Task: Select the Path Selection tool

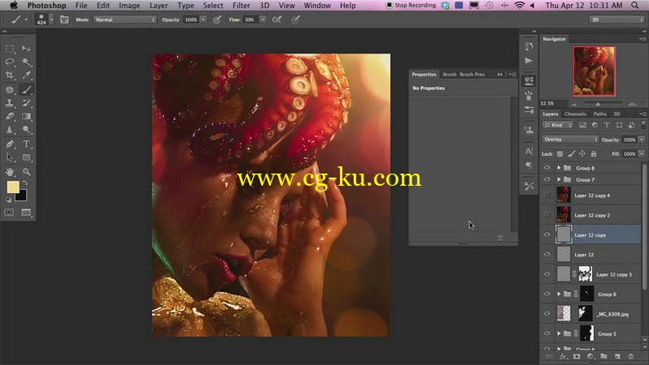Action: coord(10,157)
